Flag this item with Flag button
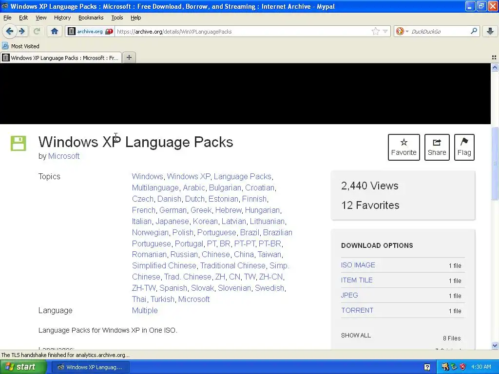This screenshot has width=499, height=374. [464, 147]
